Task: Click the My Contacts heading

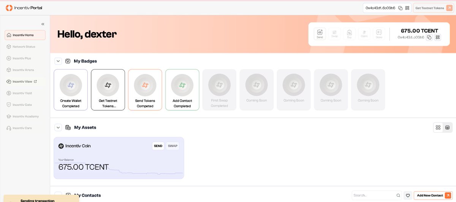Action: (x=87, y=196)
